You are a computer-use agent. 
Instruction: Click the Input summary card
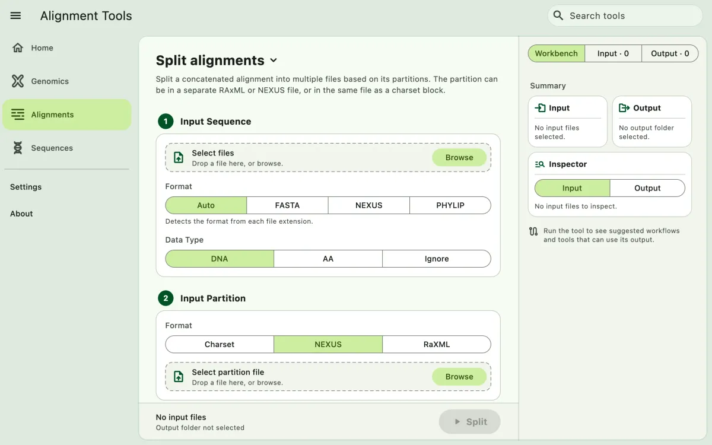pyautogui.click(x=568, y=122)
